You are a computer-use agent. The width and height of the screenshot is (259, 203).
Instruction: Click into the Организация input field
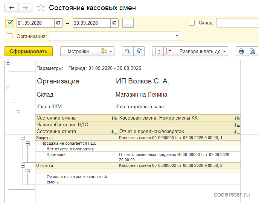[x=111, y=36]
